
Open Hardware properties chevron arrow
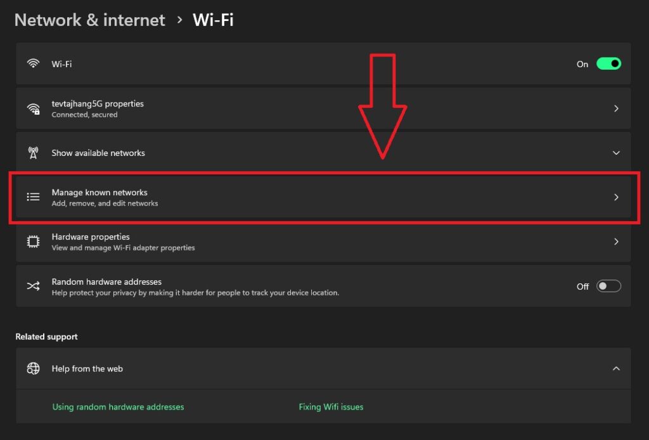click(x=616, y=242)
